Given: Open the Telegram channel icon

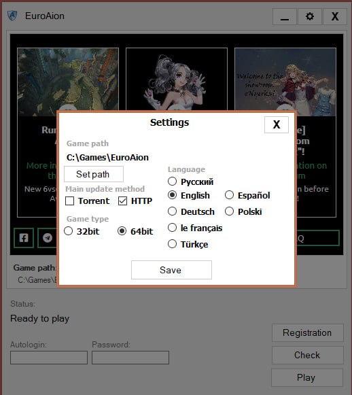Looking at the screenshot, I should [48, 238].
